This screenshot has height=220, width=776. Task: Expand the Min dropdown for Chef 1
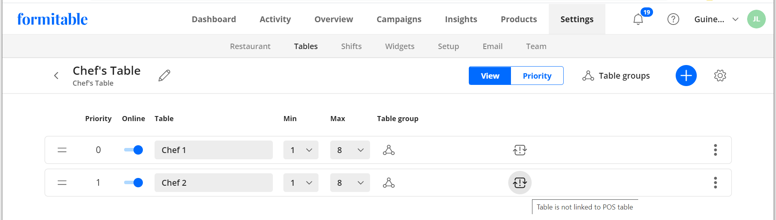pyautogui.click(x=301, y=150)
